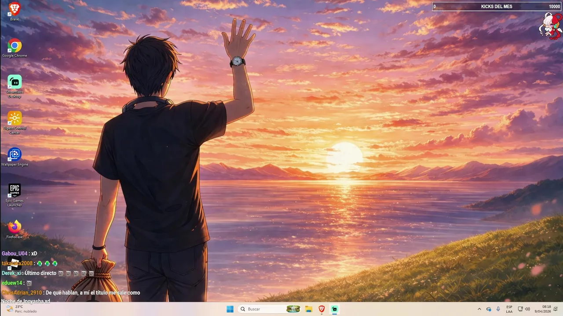Open File Explorer from the taskbar

coord(309,309)
